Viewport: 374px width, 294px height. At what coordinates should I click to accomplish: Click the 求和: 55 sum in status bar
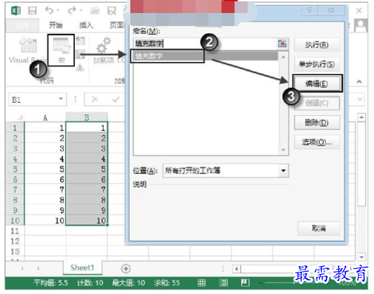pyautogui.click(x=167, y=282)
